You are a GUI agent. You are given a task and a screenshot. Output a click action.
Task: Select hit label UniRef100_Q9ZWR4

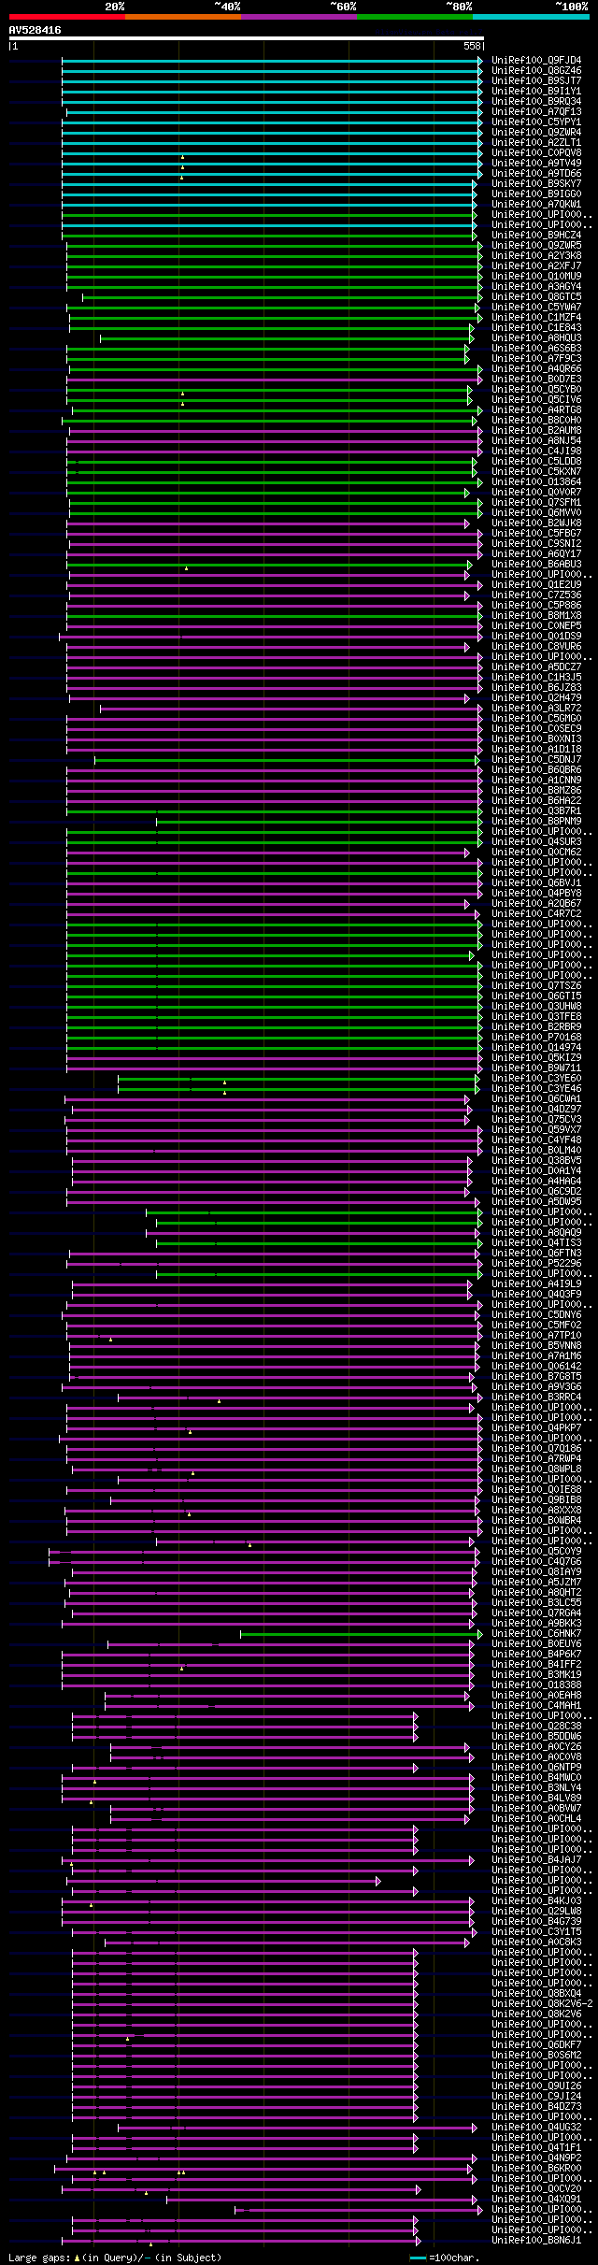click(536, 132)
